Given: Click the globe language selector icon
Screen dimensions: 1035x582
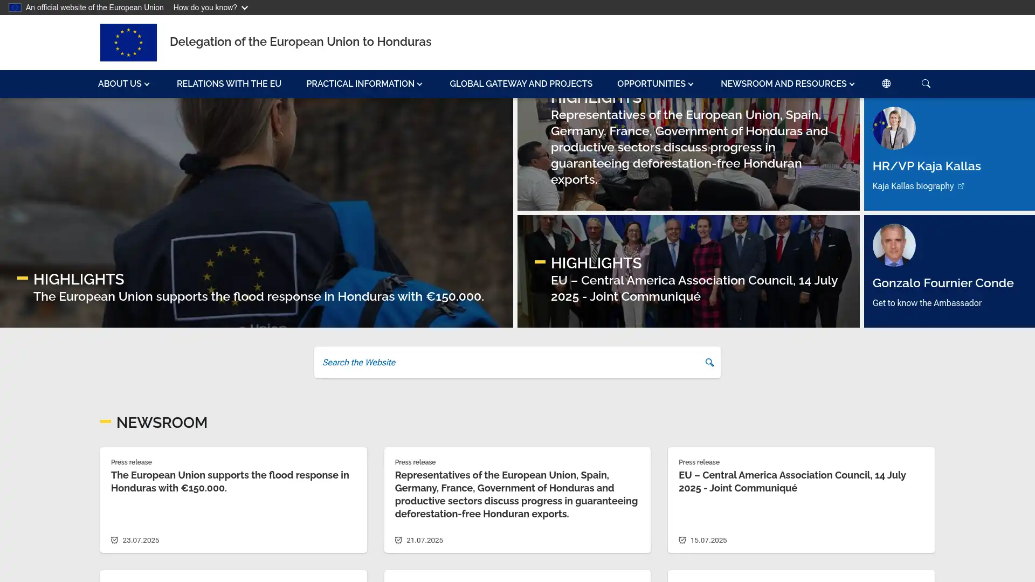Looking at the screenshot, I should click(x=886, y=84).
